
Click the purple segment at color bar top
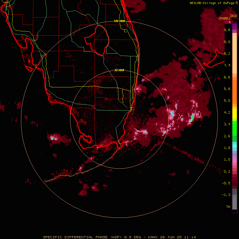point(234,27)
